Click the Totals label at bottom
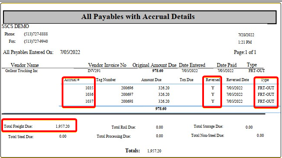 (x=132, y=151)
